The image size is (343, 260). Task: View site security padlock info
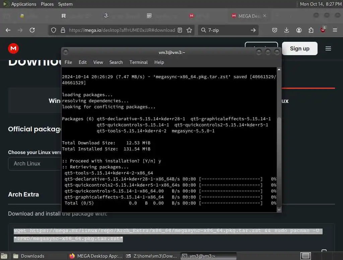click(x=63, y=30)
